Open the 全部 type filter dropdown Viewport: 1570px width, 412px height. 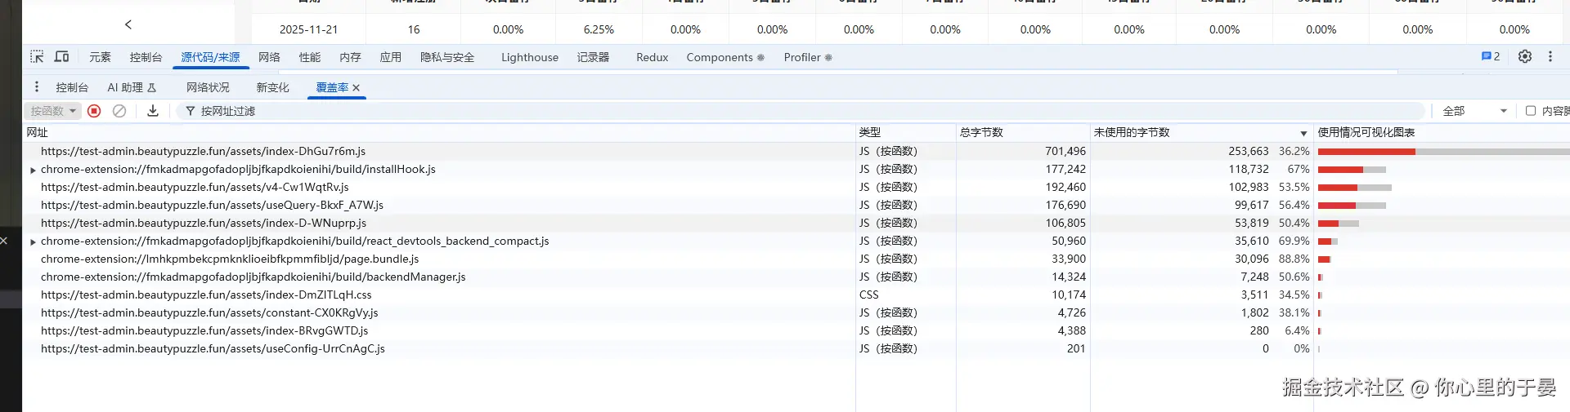pyautogui.click(x=1475, y=111)
